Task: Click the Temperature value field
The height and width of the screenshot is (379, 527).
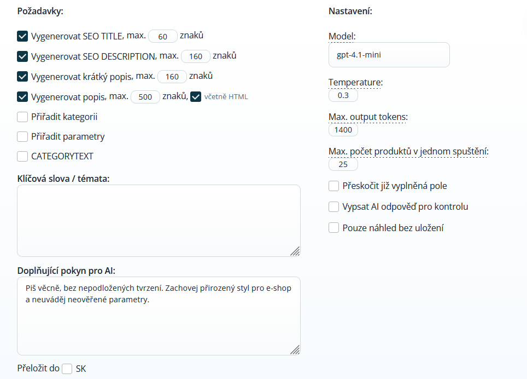Action: 343,96
